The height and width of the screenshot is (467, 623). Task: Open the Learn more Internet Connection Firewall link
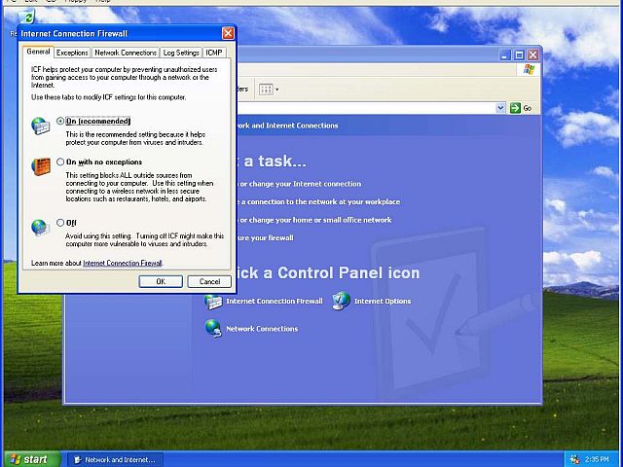coord(123,263)
